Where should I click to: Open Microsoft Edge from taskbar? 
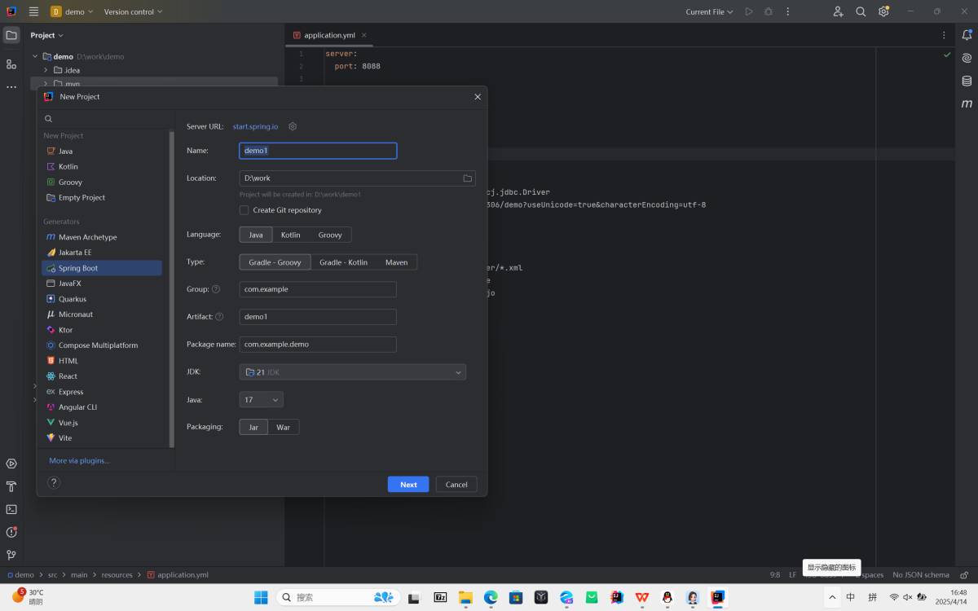coord(491,597)
